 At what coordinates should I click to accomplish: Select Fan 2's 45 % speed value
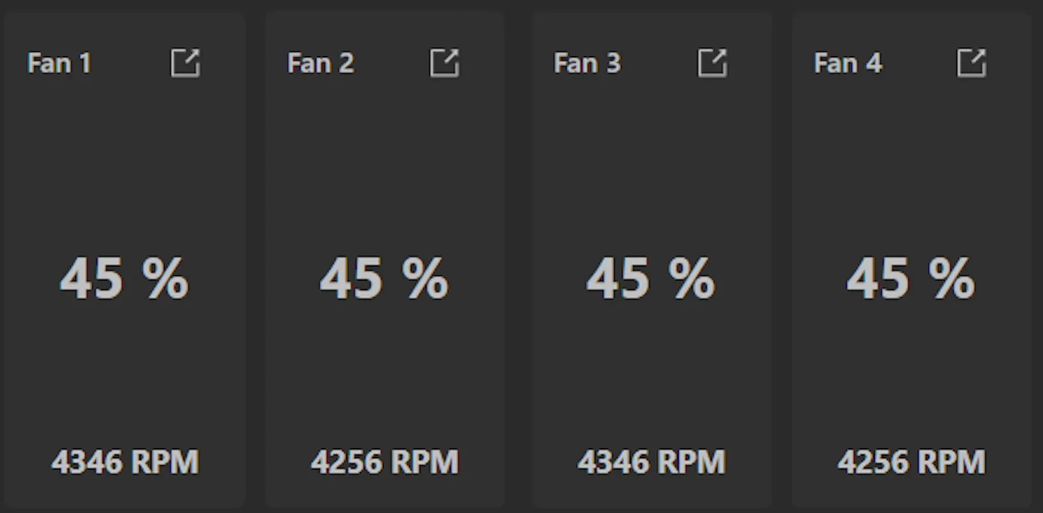[x=384, y=279]
